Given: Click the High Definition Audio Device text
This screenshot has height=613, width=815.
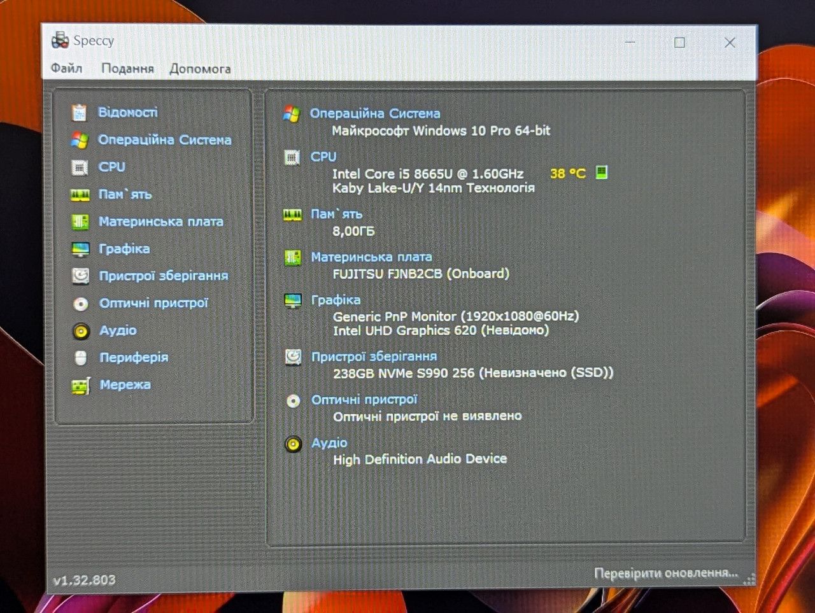Looking at the screenshot, I should [x=420, y=459].
